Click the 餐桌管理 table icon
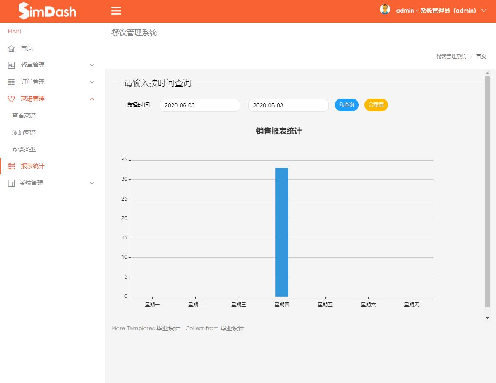The width and height of the screenshot is (496, 383). point(11,65)
